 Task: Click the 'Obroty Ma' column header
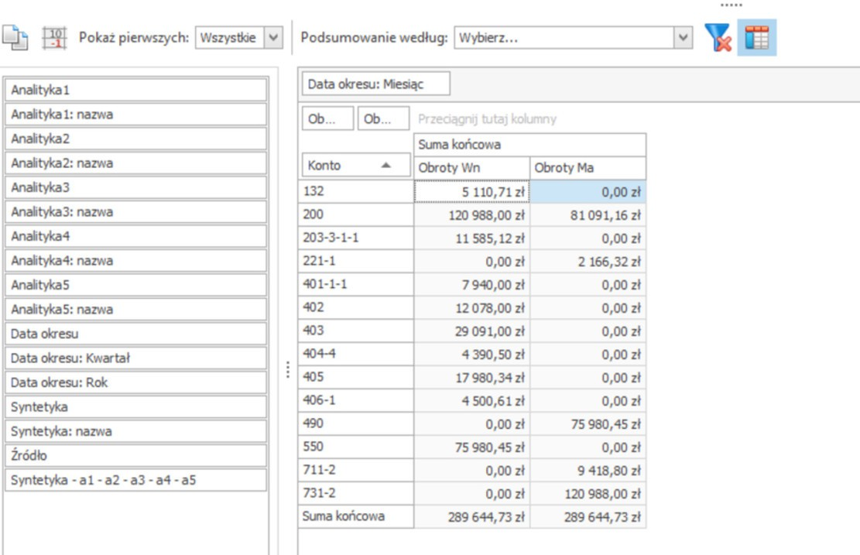588,168
